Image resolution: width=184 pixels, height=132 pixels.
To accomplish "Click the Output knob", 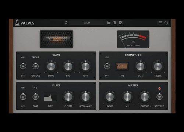I will click(x=145, y=97).
